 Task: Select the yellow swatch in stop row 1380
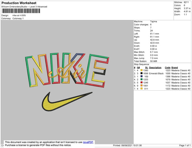141,70
